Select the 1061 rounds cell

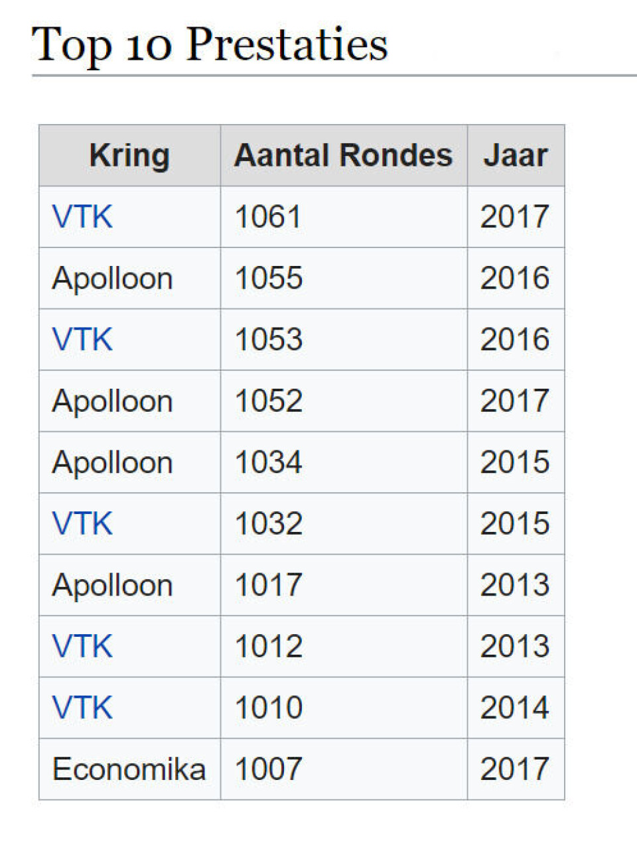[x=268, y=217]
